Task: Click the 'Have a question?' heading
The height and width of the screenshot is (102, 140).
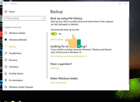Action: (61, 64)
